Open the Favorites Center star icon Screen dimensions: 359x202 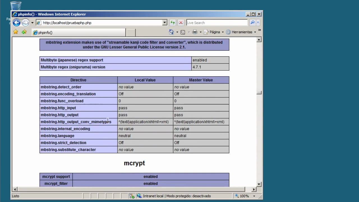(x=16, y=32)
